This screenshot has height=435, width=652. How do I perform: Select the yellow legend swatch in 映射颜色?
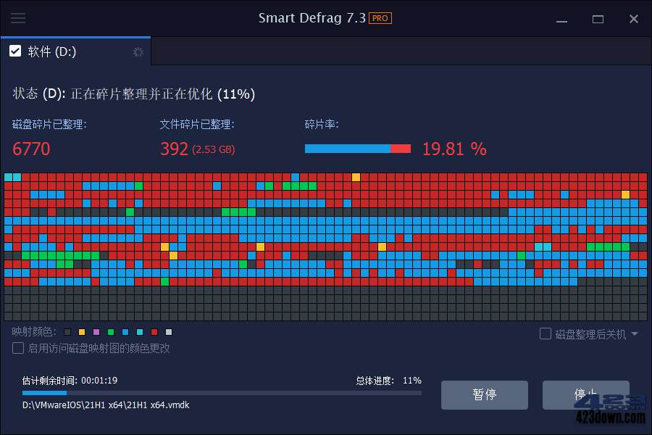point(82,332)
